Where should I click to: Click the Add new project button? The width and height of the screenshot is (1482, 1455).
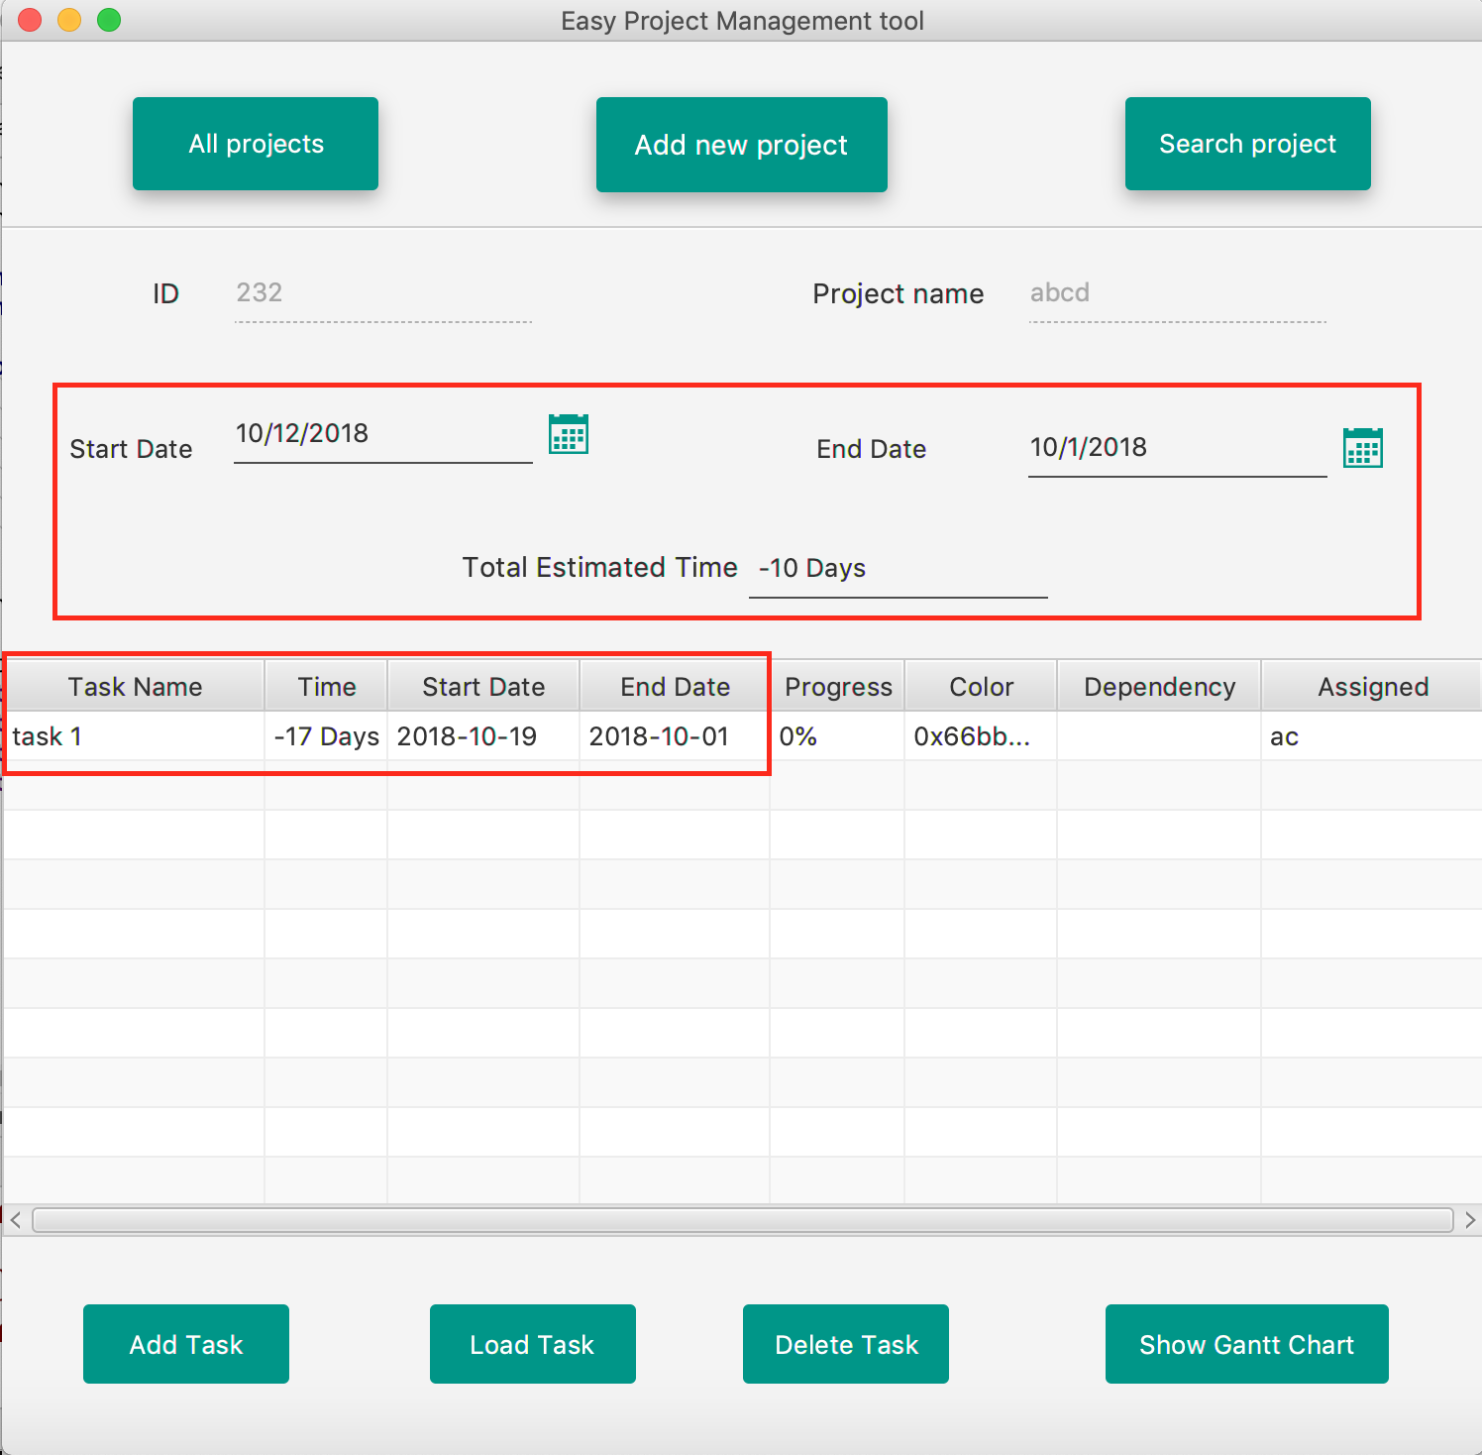click(741, 145)
